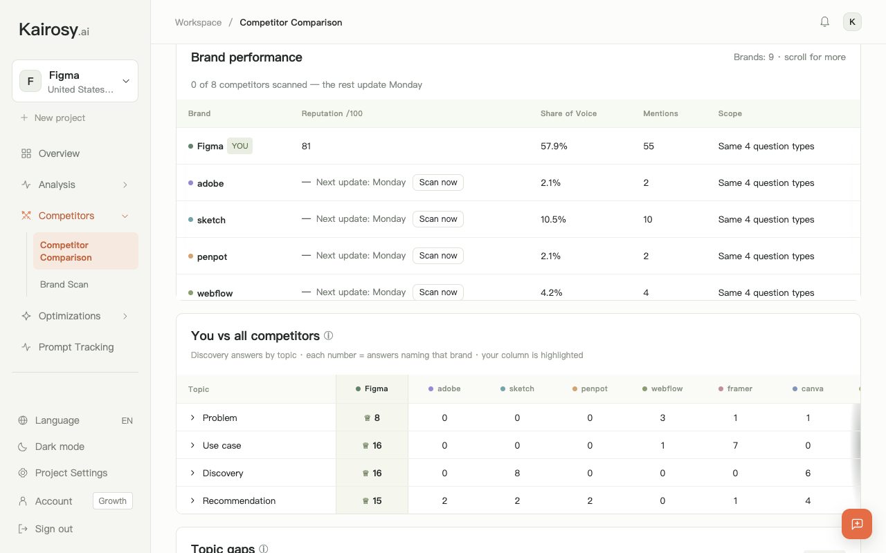
Task: Collapse the Competitors submenu chevron
Action: coord(125,216)
